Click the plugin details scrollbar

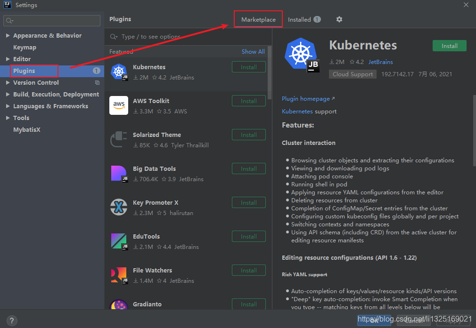474,130
